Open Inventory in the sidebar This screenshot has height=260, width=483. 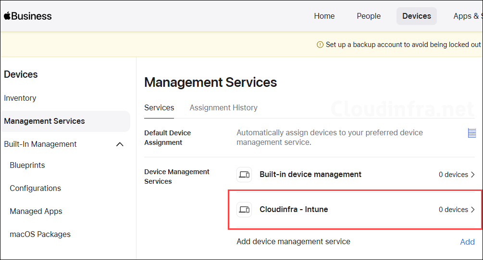coord(20,98)
